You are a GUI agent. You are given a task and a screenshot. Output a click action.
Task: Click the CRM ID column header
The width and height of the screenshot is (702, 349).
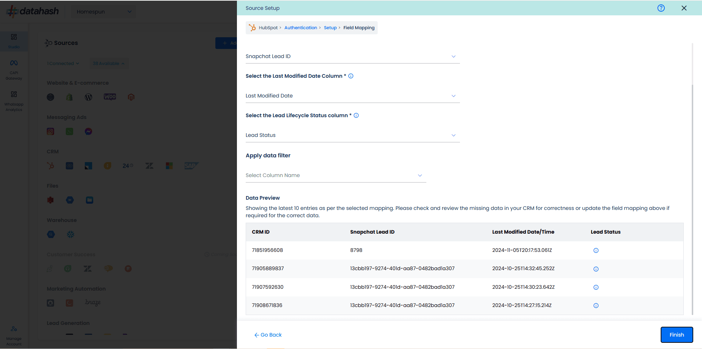point(261,232)
